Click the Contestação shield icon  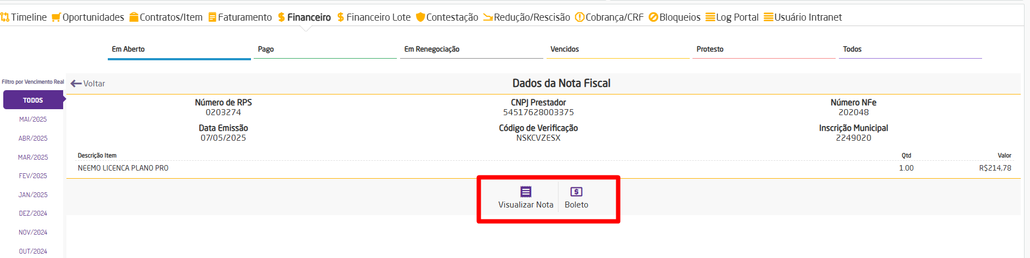pyautogui.click(x=420, y=17)
